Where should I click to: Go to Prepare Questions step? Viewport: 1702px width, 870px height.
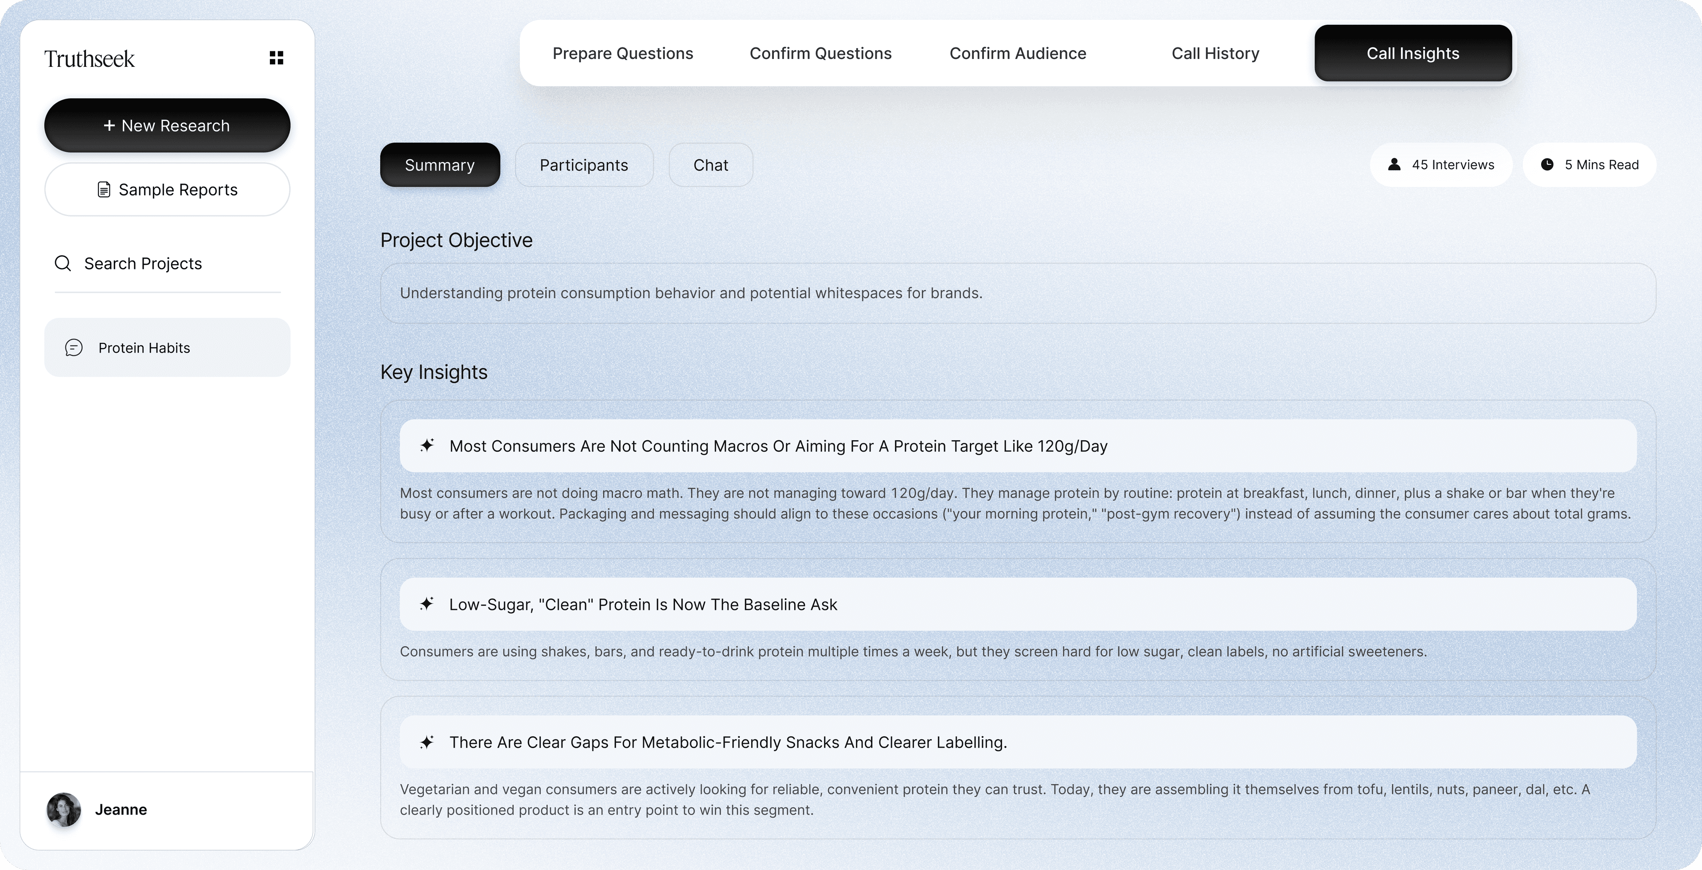coord(622,54)
